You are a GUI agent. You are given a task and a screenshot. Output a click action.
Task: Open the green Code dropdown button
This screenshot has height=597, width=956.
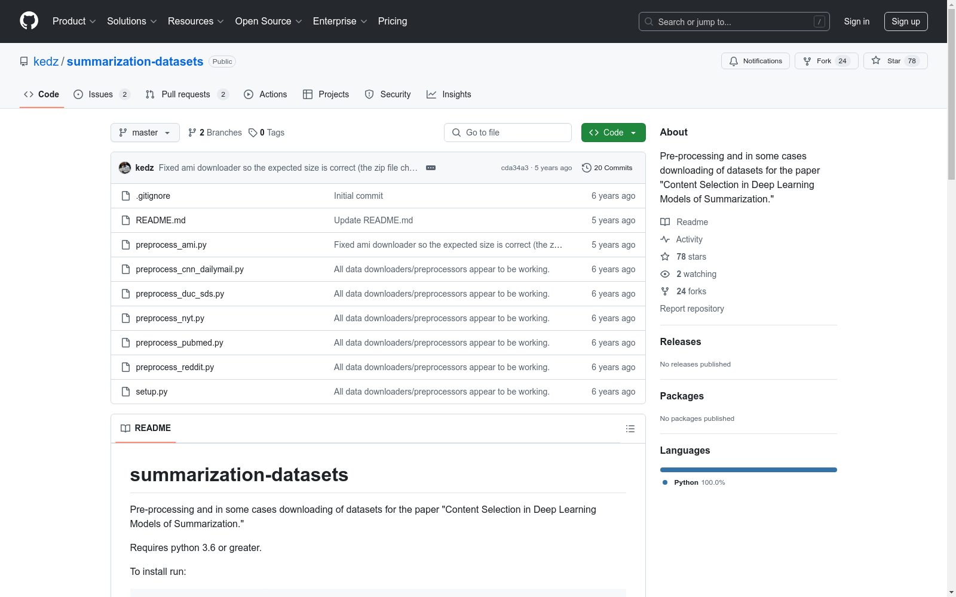(x=613, y=133)
